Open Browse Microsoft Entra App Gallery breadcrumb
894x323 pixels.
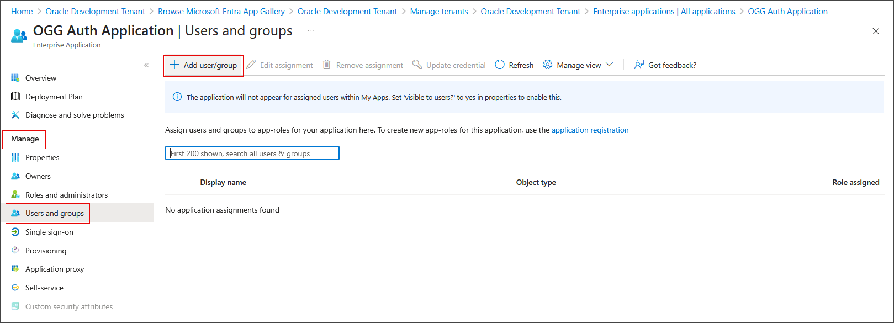221,11
